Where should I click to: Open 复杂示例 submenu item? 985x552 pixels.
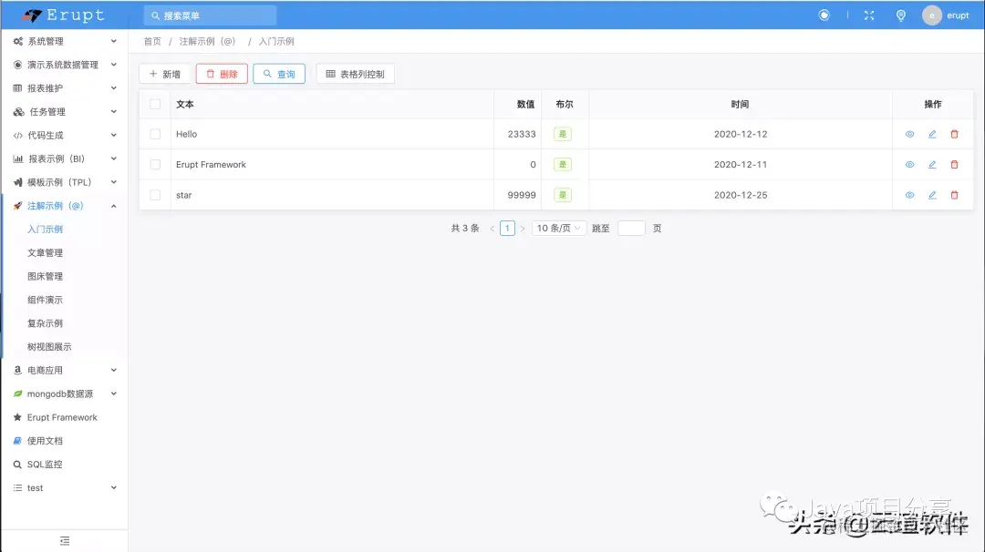(x=46, y=323)
